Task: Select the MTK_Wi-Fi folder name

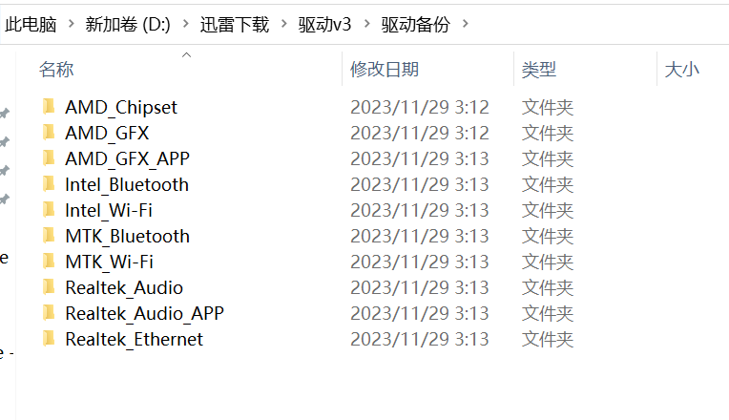Action: (x=109, y=262)
